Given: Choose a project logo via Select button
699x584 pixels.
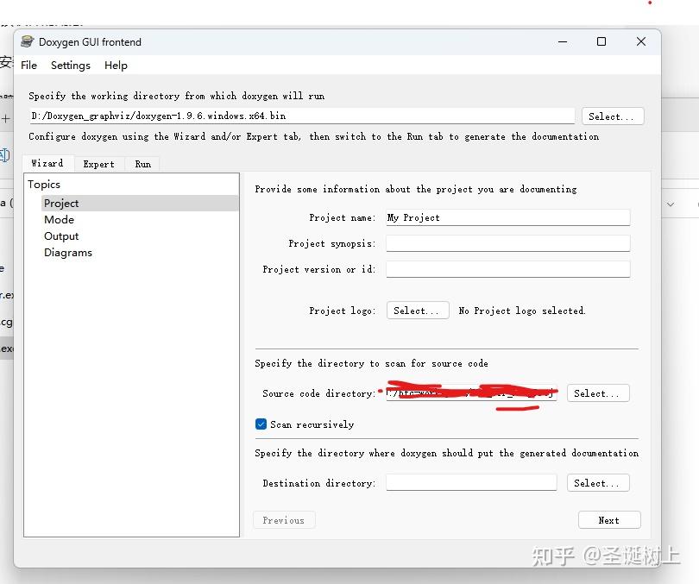Looking at the screenshot, I should click(418, 311).
